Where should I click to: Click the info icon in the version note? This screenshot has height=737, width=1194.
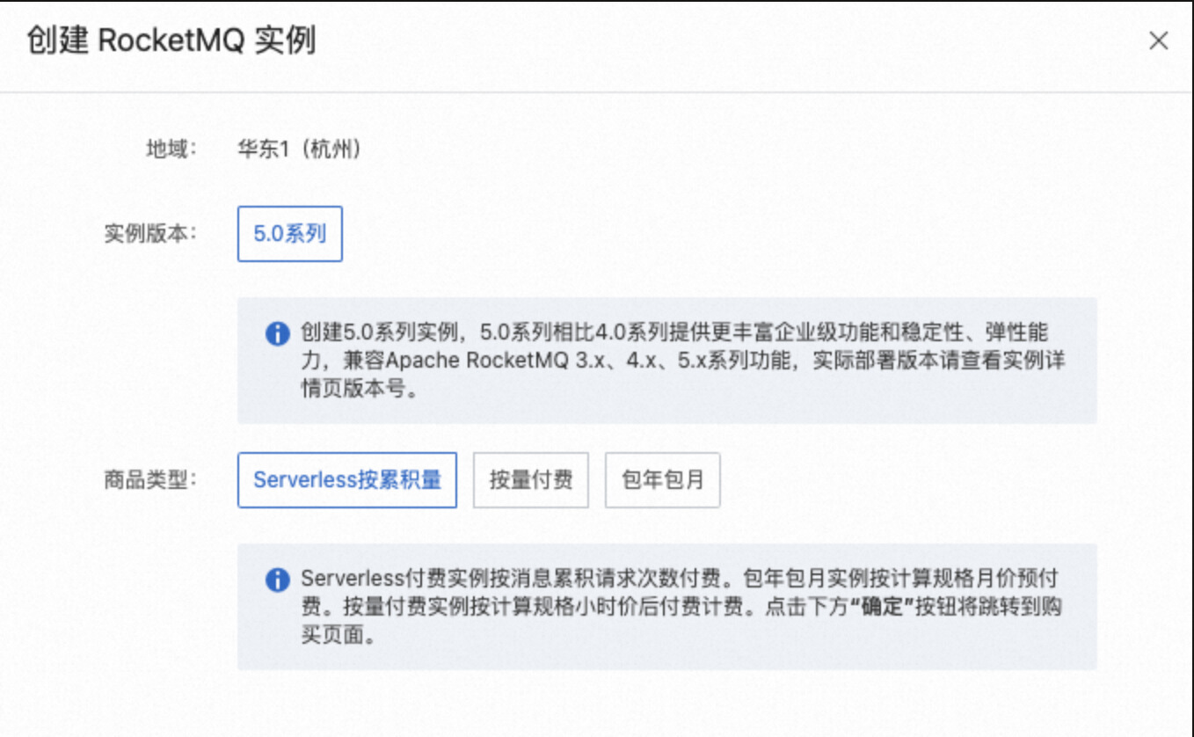click(x=277, y=333)
